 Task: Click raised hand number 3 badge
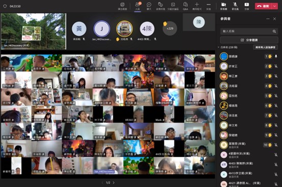[268, 76]
